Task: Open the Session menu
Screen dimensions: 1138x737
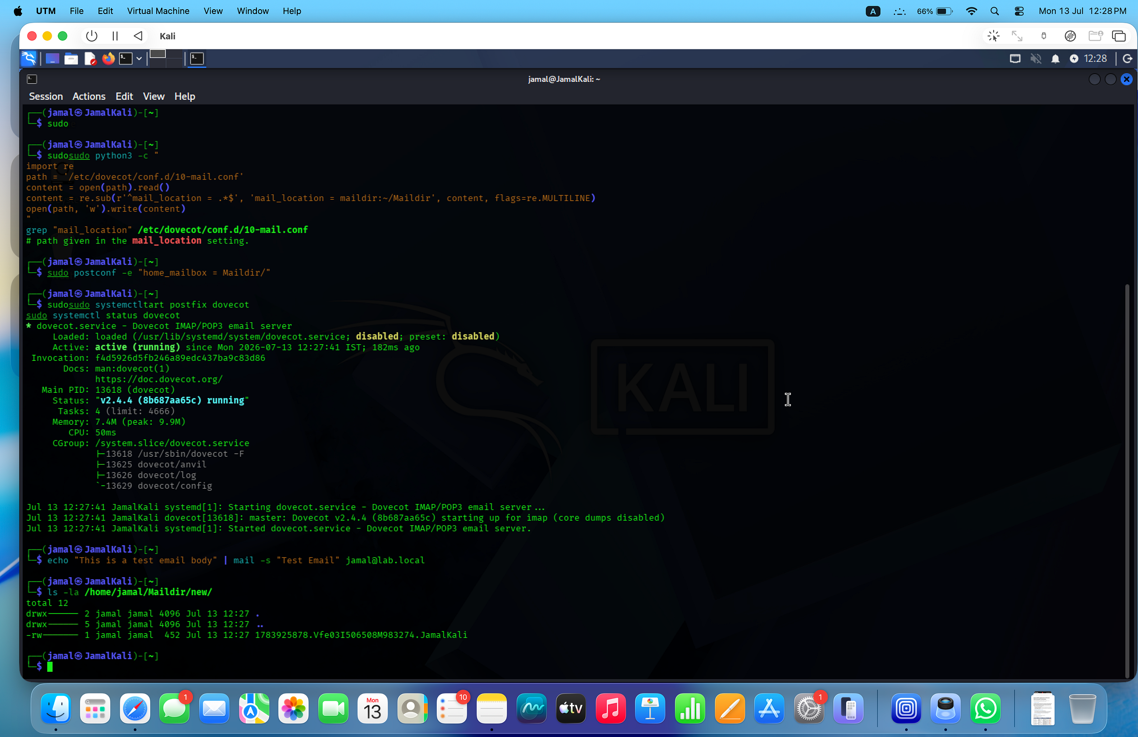Action: (x=46, y=96)
